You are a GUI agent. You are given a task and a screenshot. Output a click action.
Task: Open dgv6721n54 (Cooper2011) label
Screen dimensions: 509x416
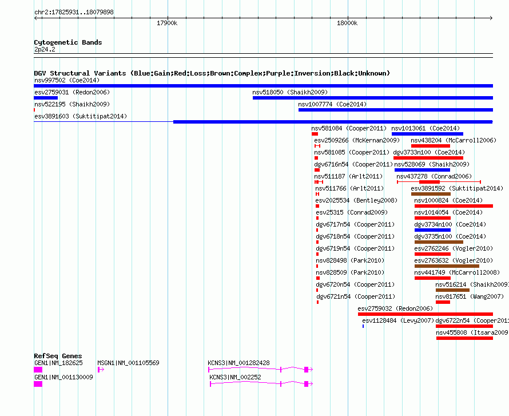[356, 296]
